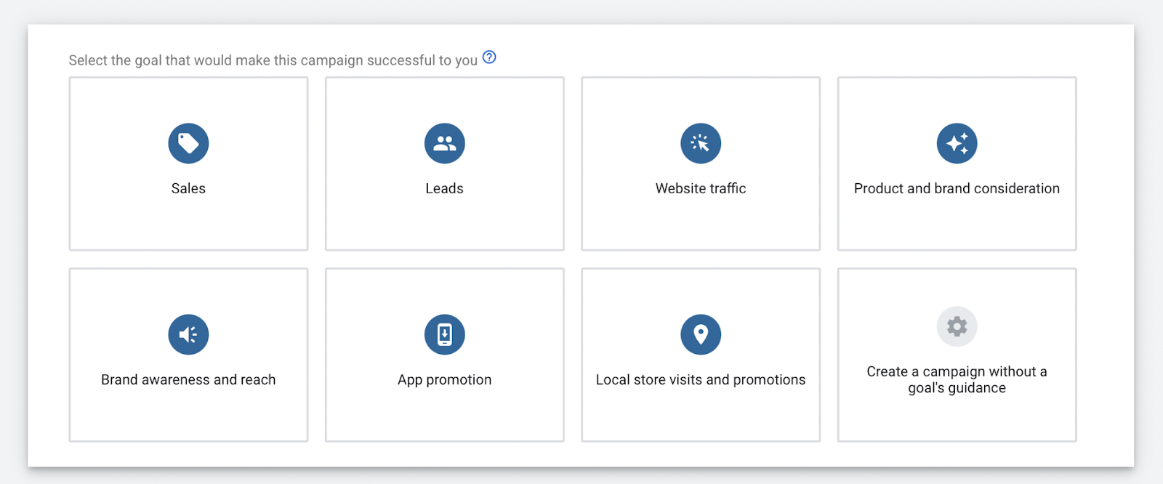Image resolution: width=1163 pixels, height=484 pixels.
Task: Open the help question mark beside the heading
Action: (x=489, y=57)
